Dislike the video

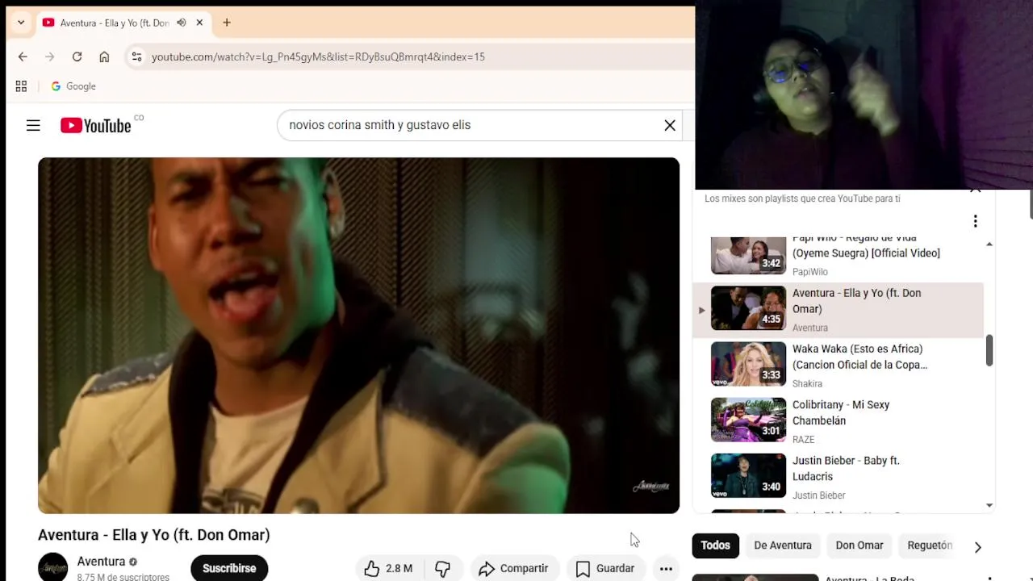pos(443,568)
